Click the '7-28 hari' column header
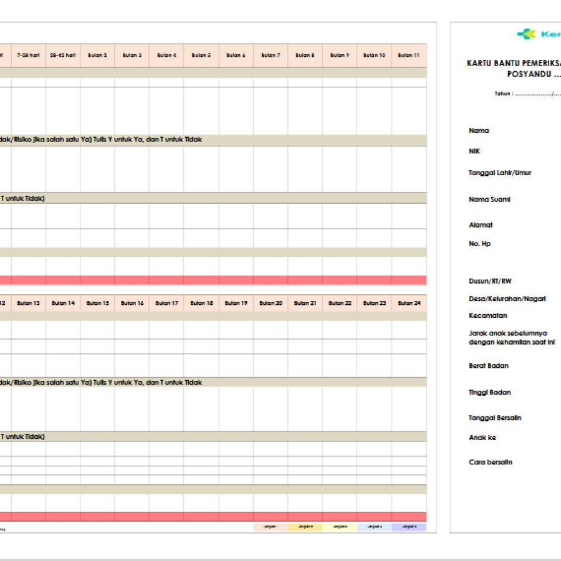The height and width of the screenshot is (561, 561). coord(28,55)
